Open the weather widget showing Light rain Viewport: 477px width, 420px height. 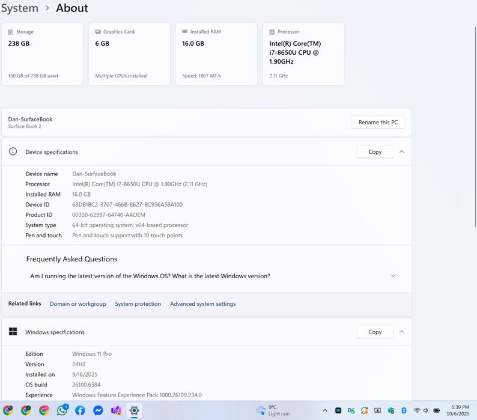tap(273, 410)
